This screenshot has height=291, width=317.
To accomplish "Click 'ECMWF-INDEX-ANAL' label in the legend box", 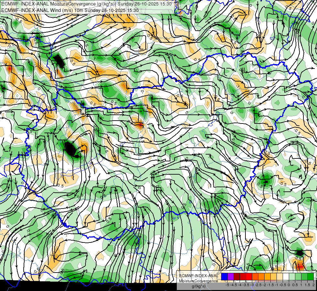I will click(x=198, y=276).
